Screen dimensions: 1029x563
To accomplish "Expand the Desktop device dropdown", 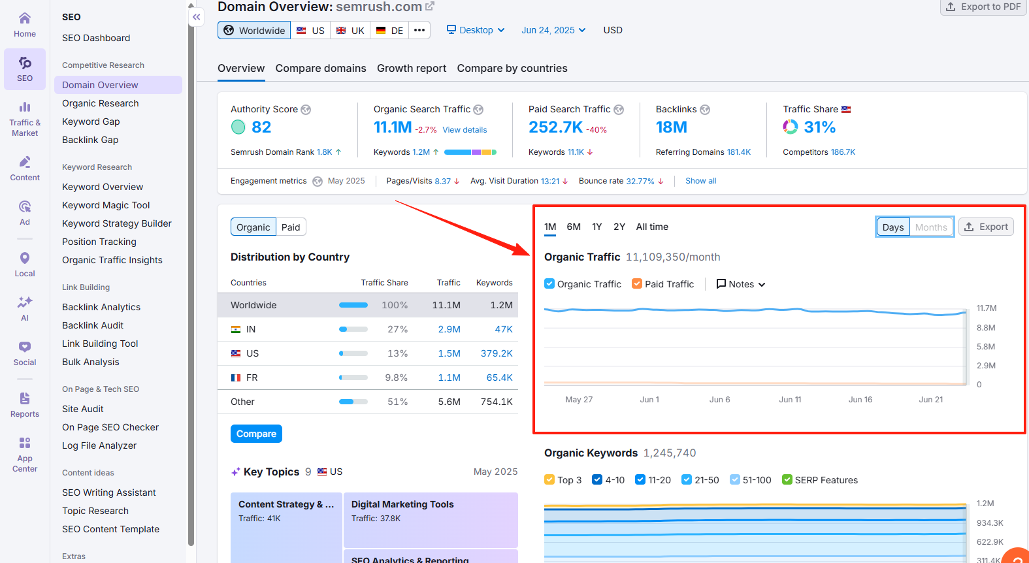I will (476, 30).
